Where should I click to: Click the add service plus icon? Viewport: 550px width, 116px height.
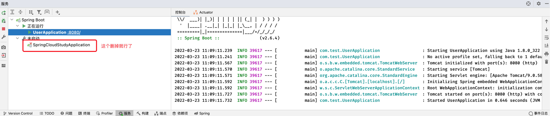point(58,12)
